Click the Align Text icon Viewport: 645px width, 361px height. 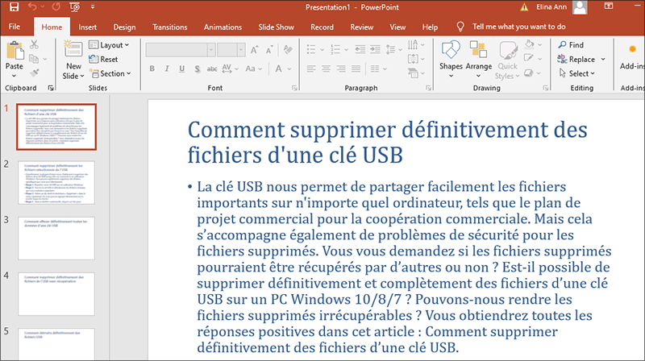click(x=413, y=59)
